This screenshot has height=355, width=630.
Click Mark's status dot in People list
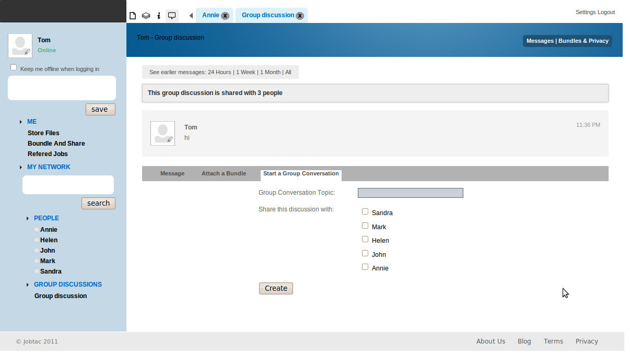pyautogui.click(x=37, y=261)
